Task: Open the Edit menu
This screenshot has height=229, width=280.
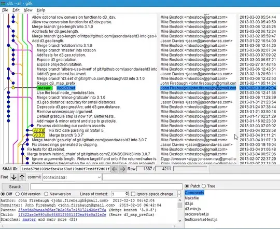Action: (16, 10)
